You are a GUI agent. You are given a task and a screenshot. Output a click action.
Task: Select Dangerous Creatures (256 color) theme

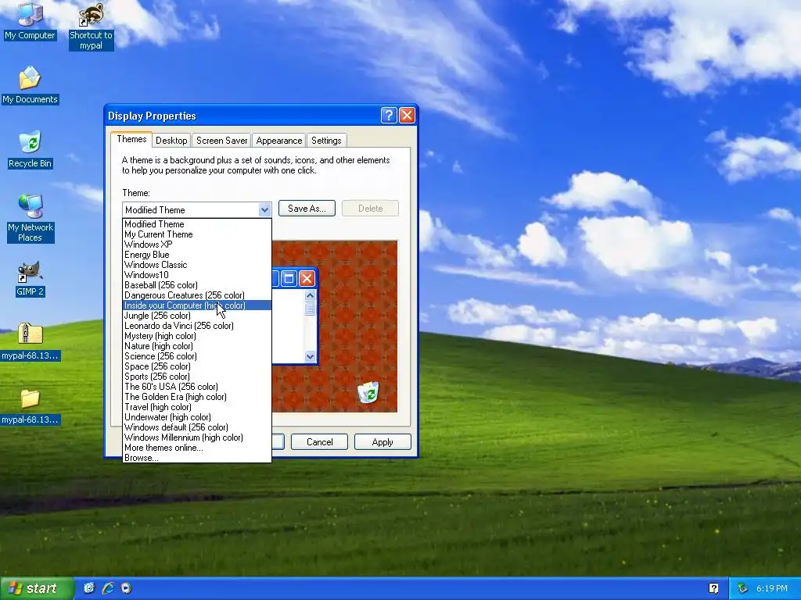pos(196,295)
